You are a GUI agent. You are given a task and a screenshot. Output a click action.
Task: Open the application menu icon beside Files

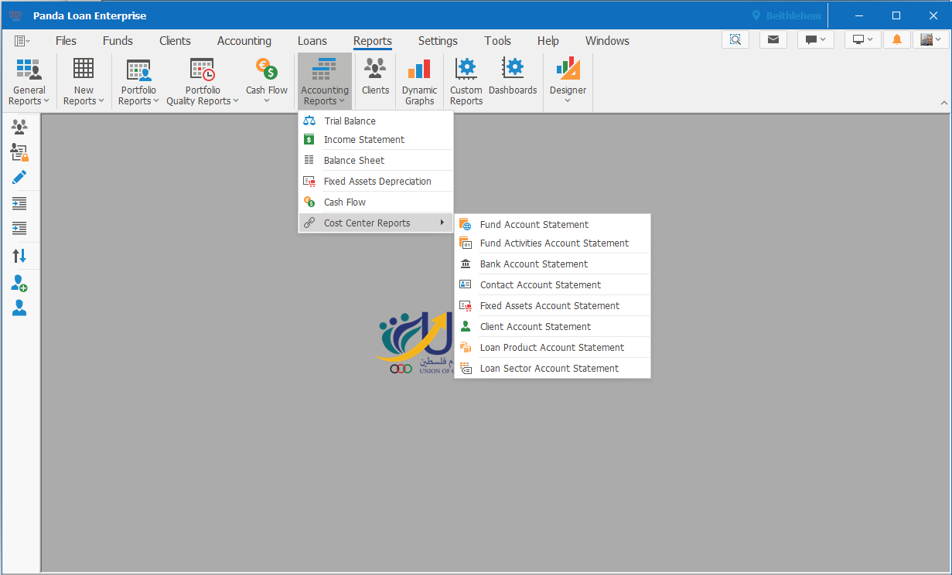(22, 41)
